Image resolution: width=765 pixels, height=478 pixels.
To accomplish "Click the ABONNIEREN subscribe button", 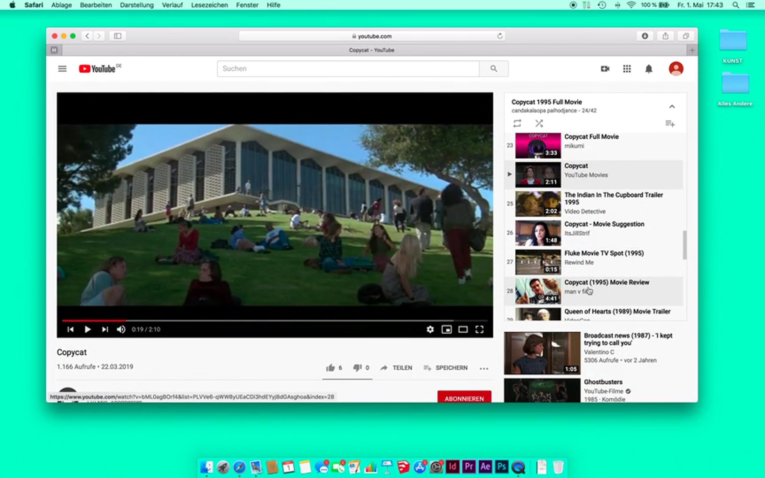I will click(464, 398).
